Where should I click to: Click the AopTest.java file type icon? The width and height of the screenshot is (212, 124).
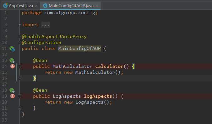click(5, 6)
